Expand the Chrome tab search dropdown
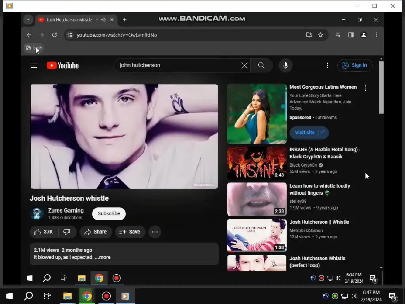The image size is (405, 304). tap(28, 20)
